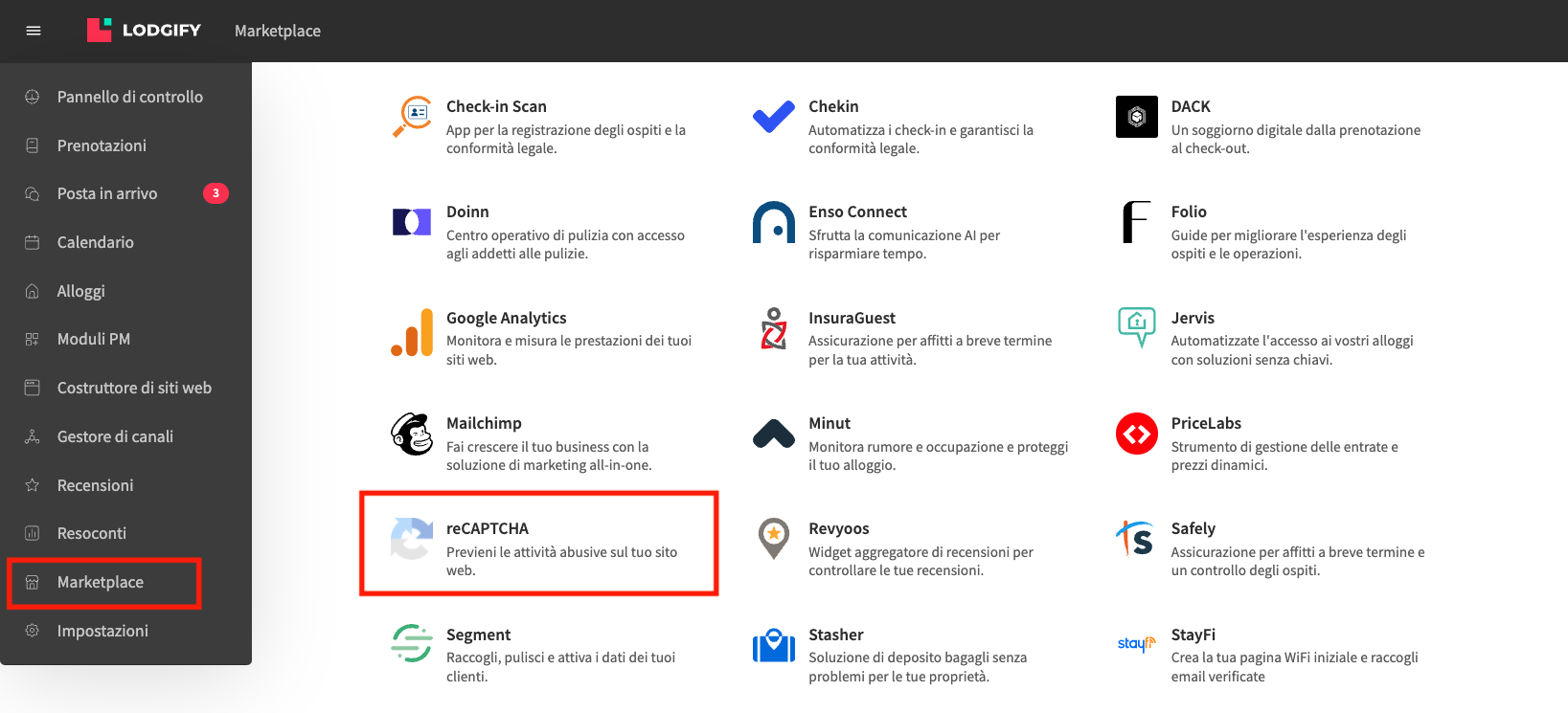The width and height of the screenshot is (1568, 713).
Task: Click the StayFi logo icon
Action: pos(1137,644)
